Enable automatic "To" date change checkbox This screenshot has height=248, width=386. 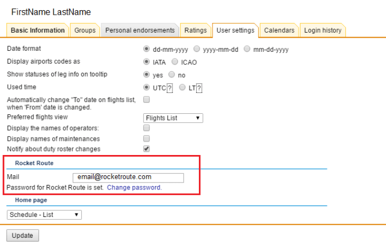[147, 100]
